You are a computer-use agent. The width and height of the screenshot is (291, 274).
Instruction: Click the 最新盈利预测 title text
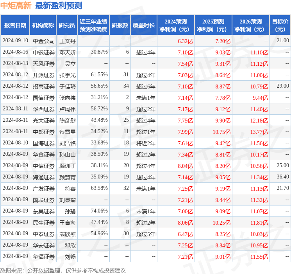[x=59, y=5]
